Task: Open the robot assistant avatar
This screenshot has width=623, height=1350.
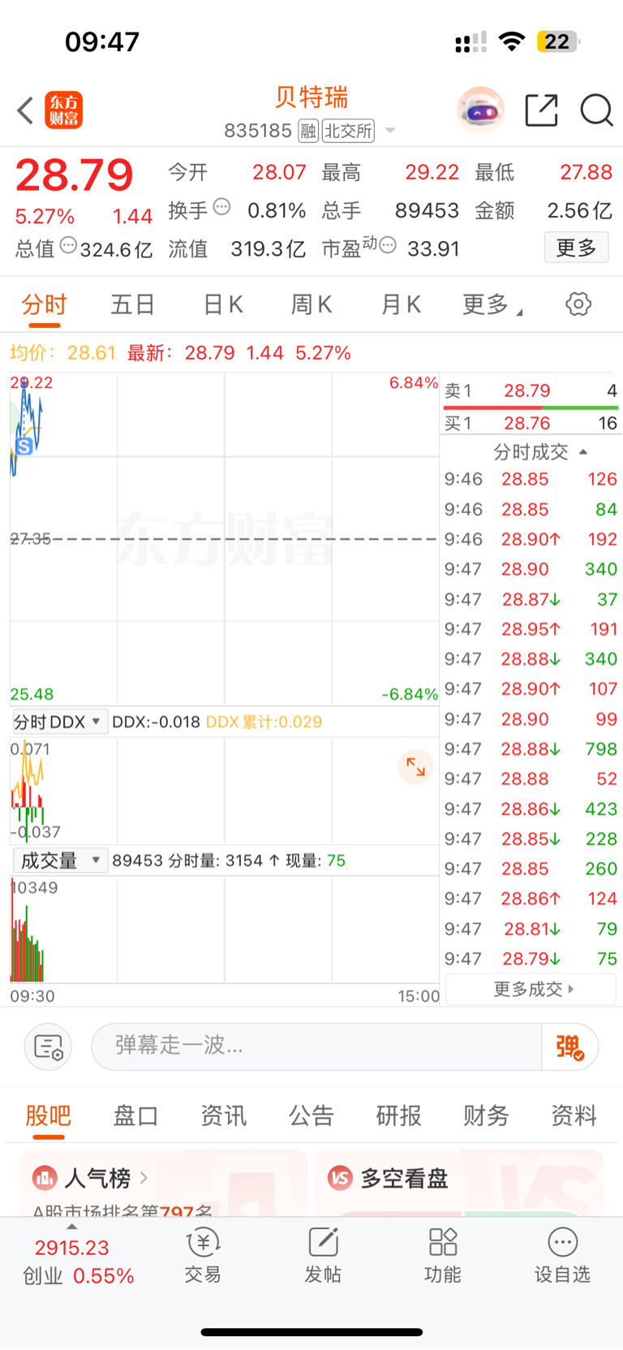Action: click(x=480, y=110)
